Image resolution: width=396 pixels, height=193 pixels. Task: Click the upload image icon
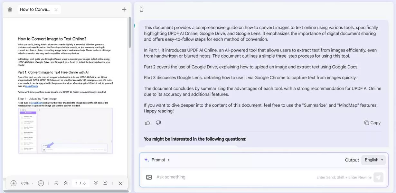[149, 177]
